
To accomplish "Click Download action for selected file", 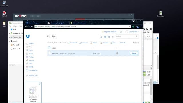I will click(72, 43).
